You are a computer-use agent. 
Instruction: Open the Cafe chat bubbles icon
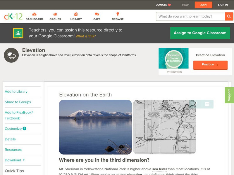click(x=97, y=14)
